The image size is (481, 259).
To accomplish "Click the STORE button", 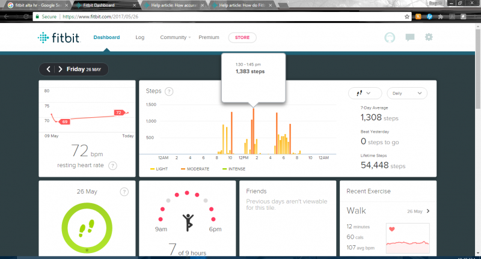I will [242, 37].
